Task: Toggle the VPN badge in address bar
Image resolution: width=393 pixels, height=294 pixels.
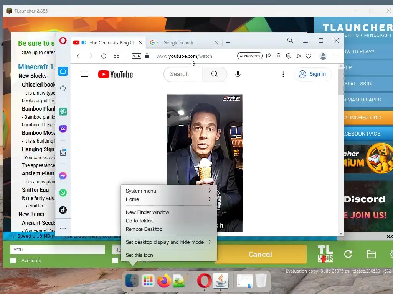Action: (137, 56)
